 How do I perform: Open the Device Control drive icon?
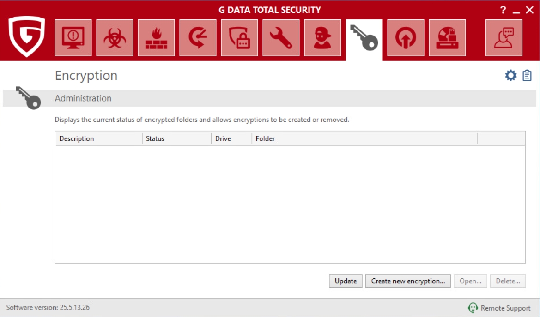coord(447,38)
